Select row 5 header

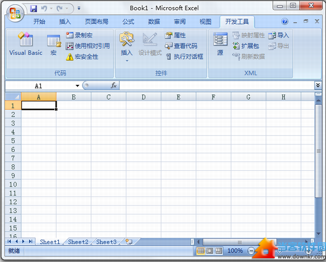tap(13, 141)
